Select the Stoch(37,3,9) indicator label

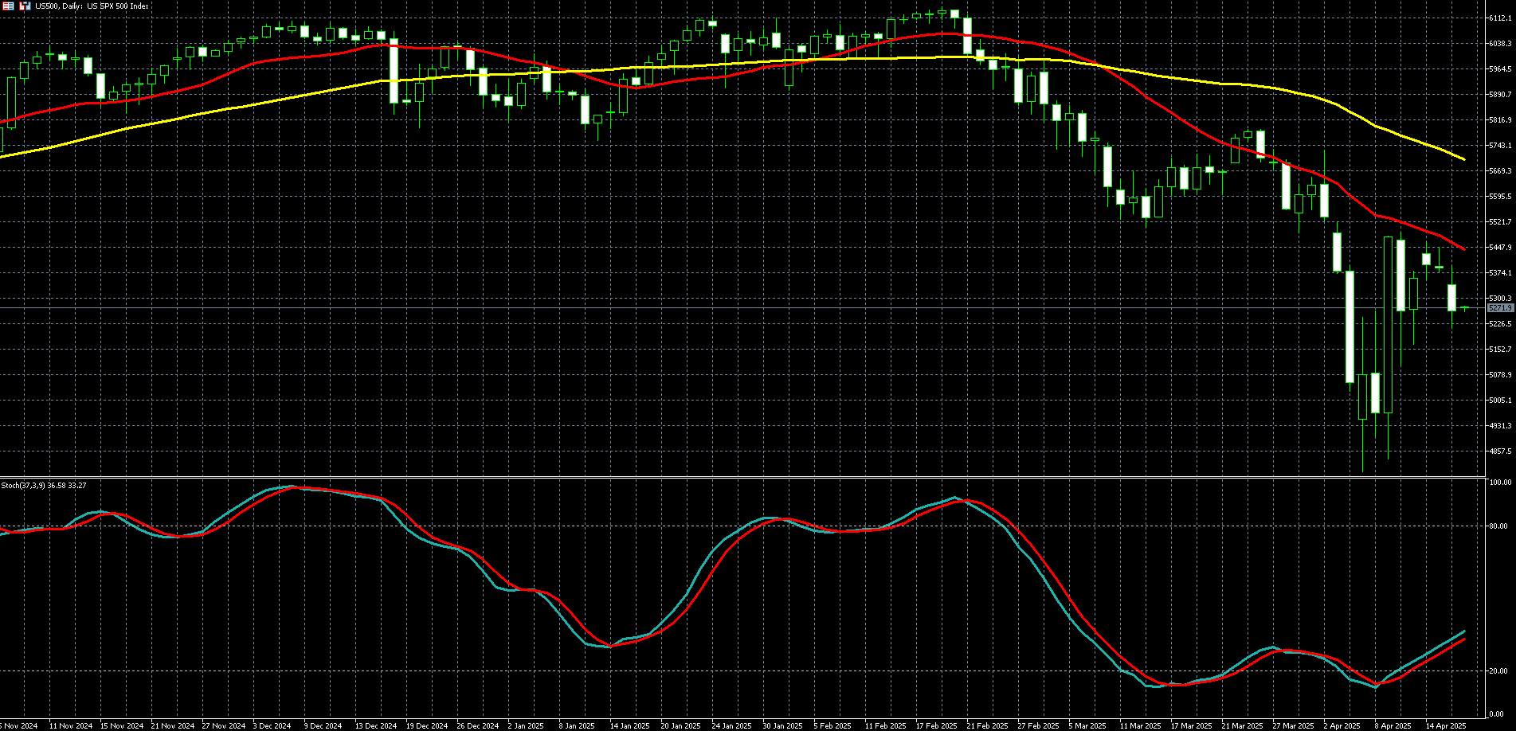coord(44,485)
